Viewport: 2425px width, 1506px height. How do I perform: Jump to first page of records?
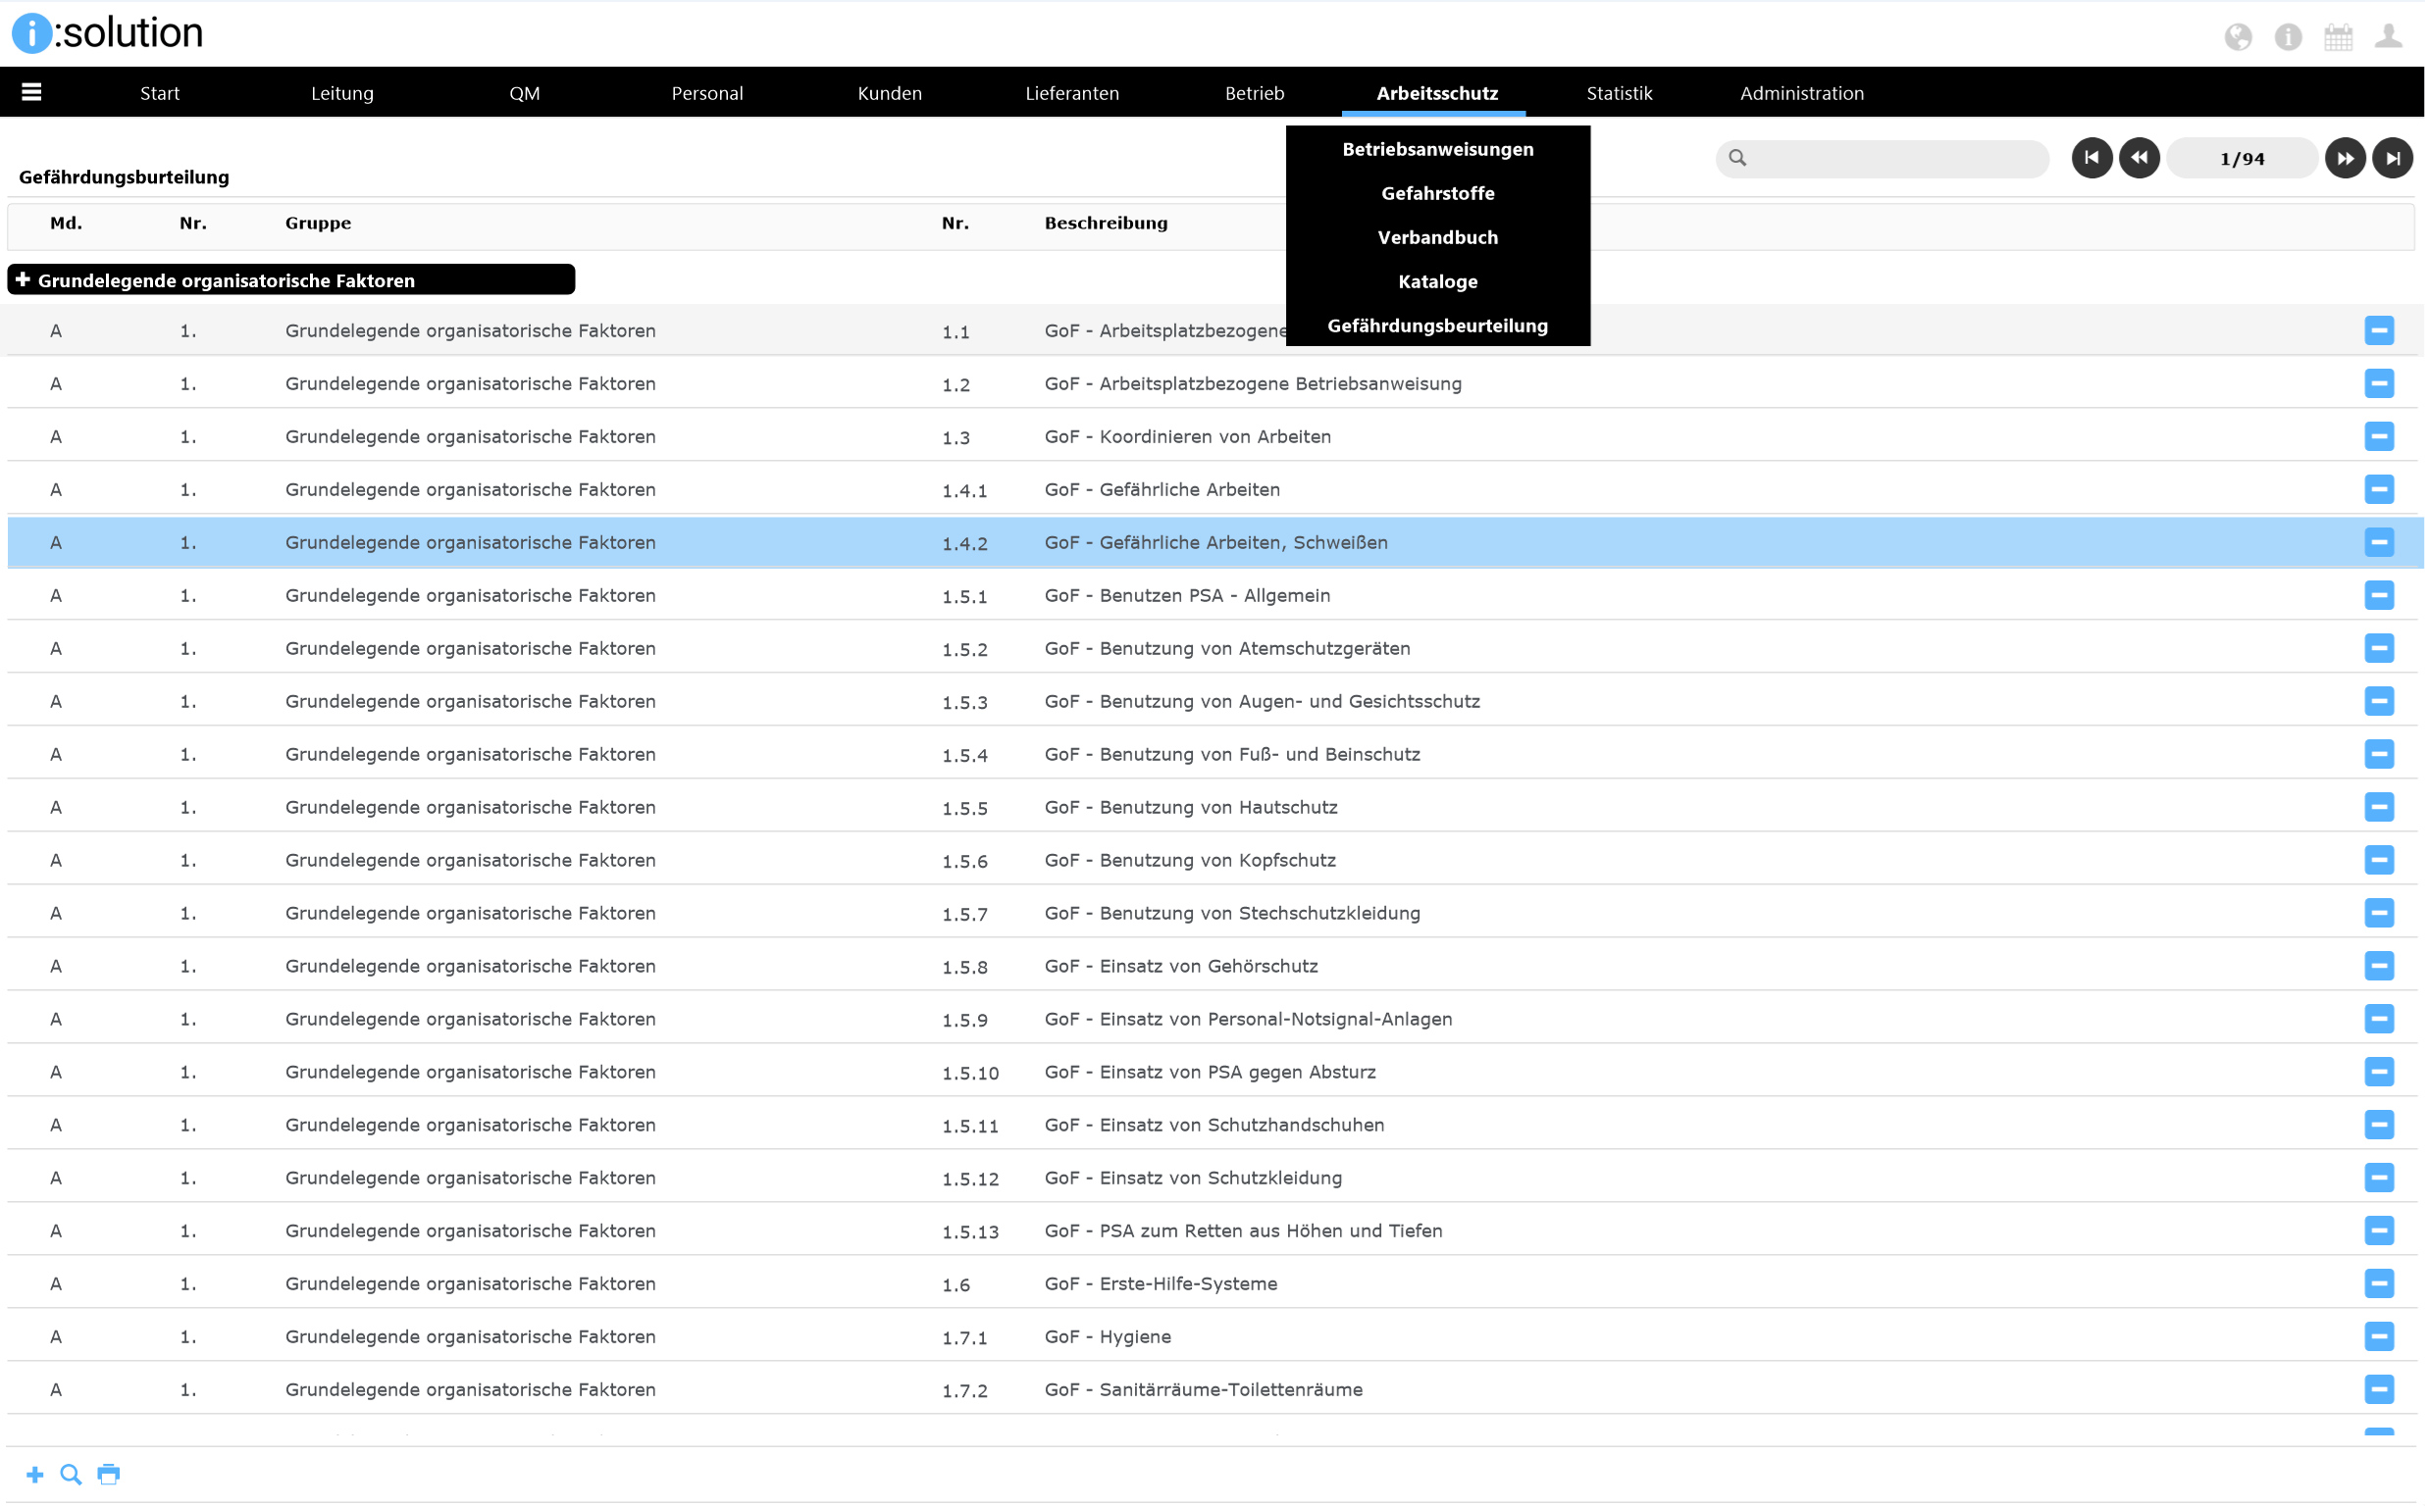click(x=2091, y=158)
